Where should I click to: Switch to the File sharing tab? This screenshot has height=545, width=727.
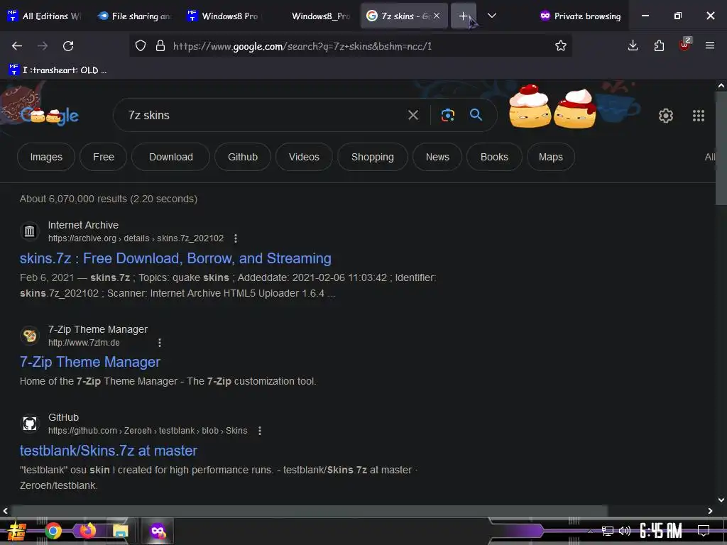(x=134, y=16)
